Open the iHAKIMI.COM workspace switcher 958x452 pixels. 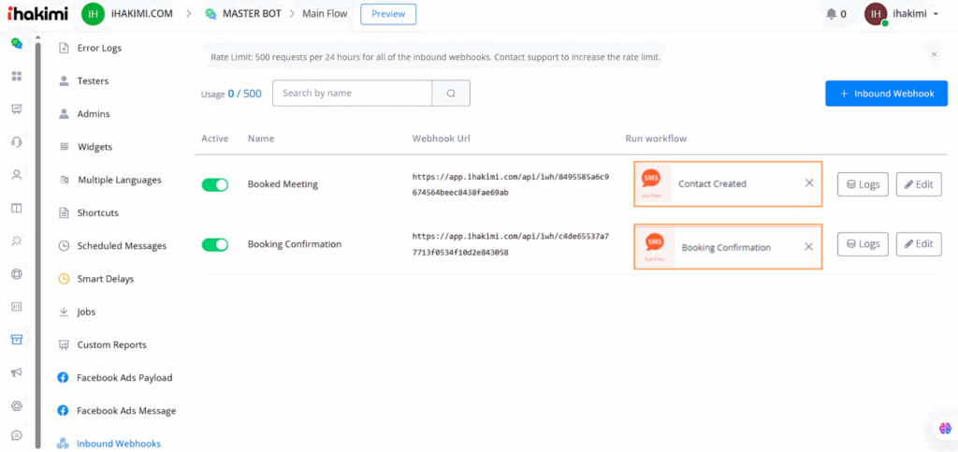[131, 14]
